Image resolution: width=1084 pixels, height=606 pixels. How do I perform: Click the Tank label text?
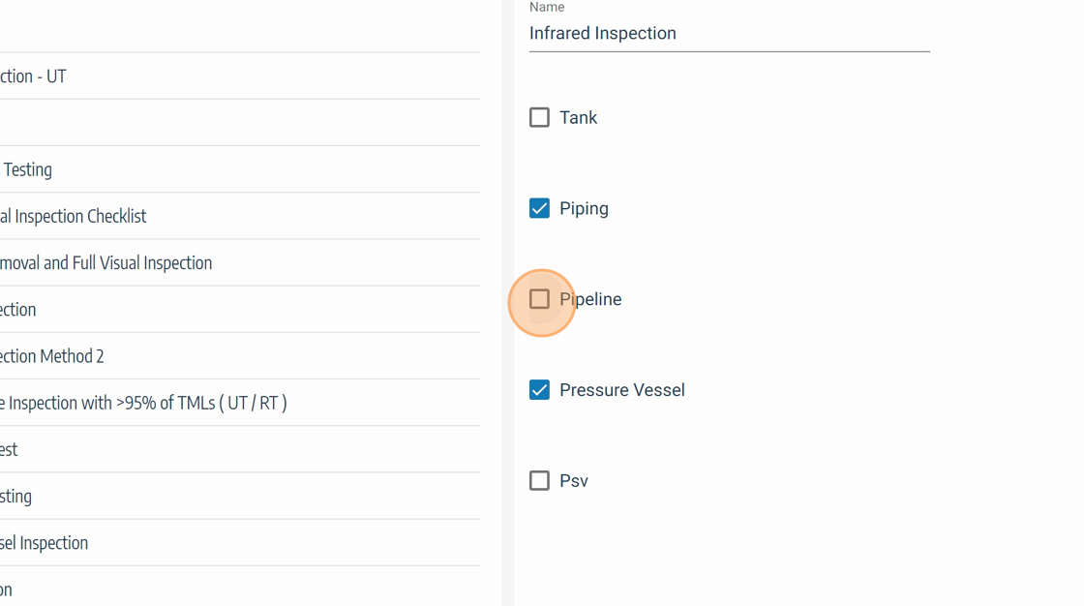coord(578,117)
